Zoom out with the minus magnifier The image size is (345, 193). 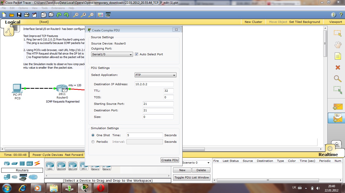pos(91,15)
